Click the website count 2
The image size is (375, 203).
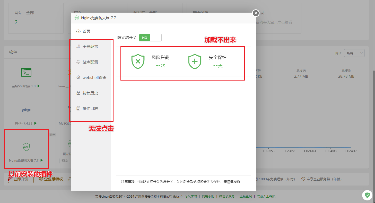(16, 22)
